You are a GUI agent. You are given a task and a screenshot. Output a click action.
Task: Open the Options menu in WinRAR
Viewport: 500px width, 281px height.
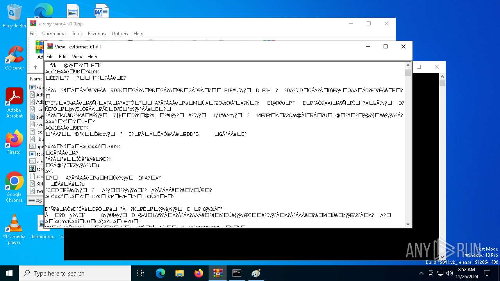(120, 34)
